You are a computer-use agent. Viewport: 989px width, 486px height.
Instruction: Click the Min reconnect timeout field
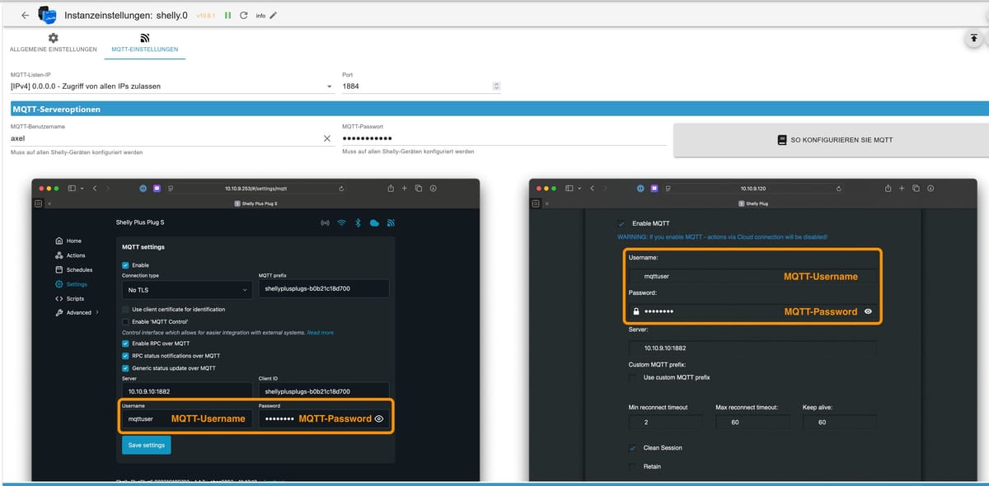[666, 421]
